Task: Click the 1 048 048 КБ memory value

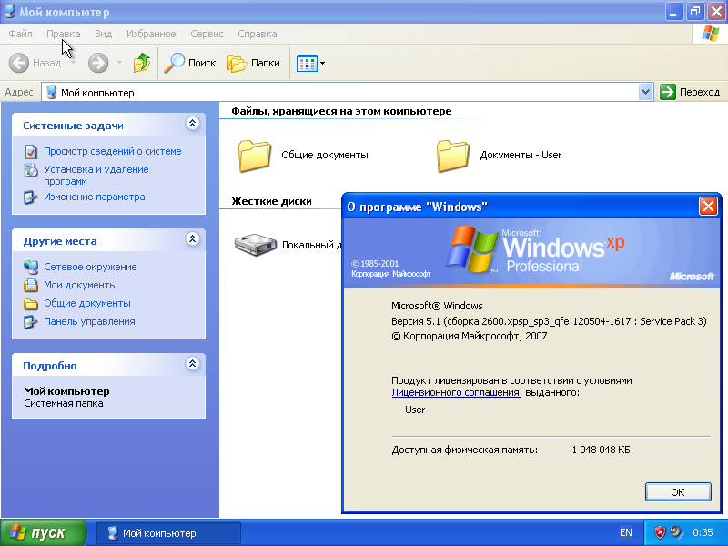Action: click(601, 450)
